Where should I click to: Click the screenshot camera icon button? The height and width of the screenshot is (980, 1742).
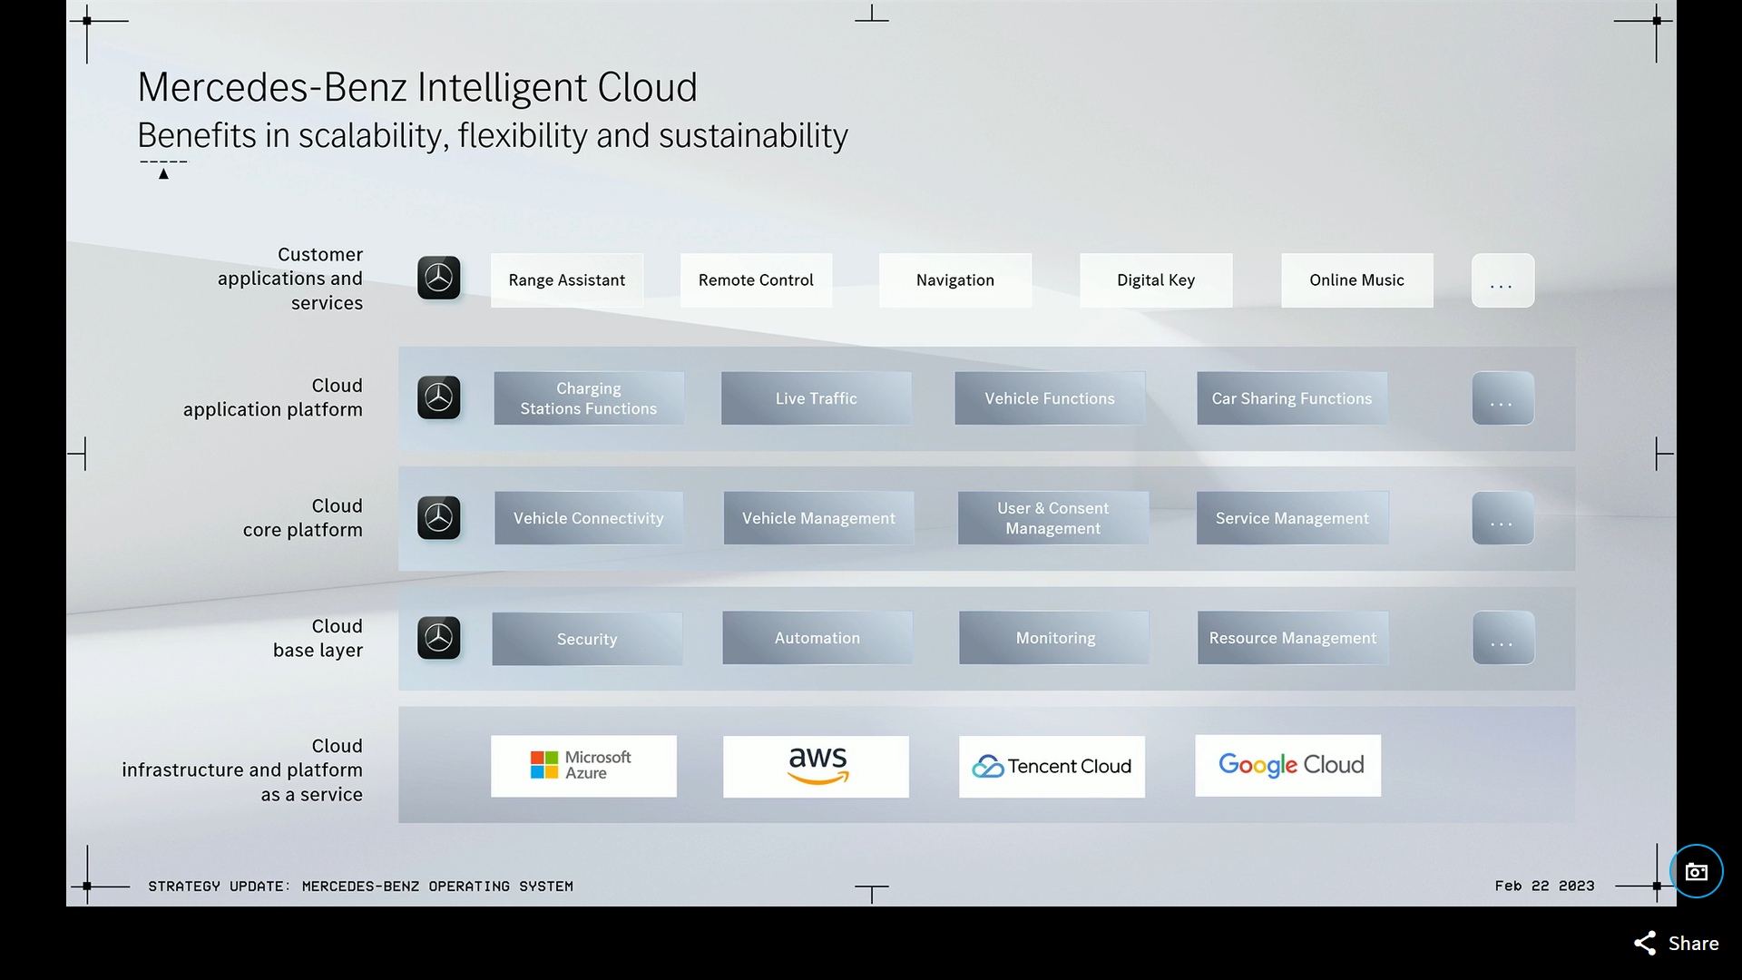tap(1696, 872)
